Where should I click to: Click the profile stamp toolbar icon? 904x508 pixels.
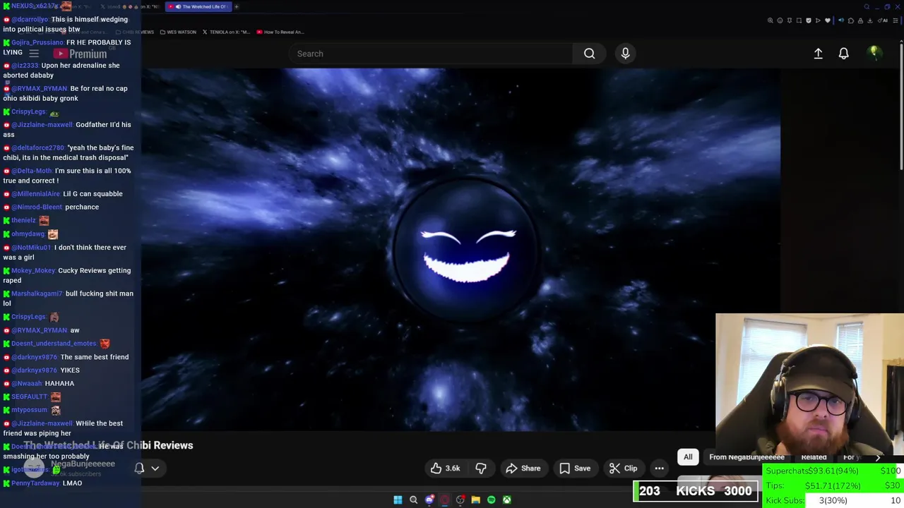tap(860, 20)
